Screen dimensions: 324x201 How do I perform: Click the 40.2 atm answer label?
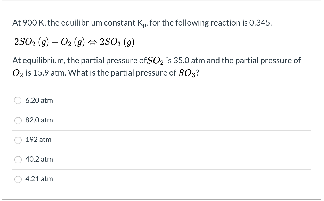(x=39, y=160)
